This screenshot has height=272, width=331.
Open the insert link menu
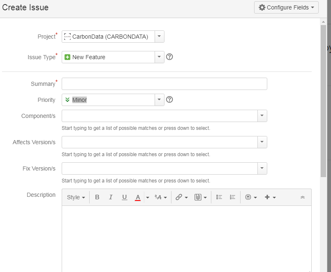182,197
